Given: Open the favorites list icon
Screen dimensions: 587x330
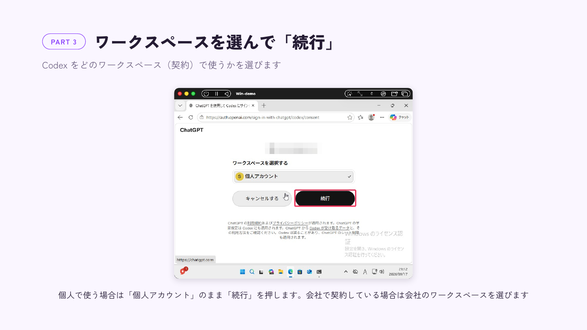Looking at the screenshot, I should [361, 117].
